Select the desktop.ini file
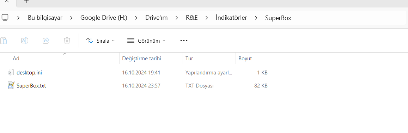The width and height of the screenshot is (408, 133). 29,73
